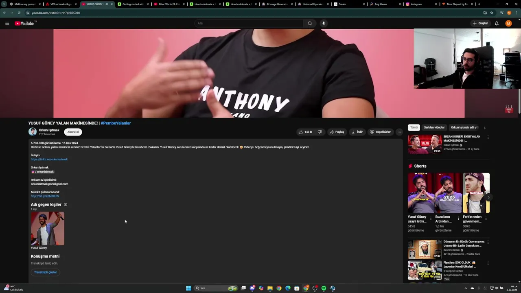Image resolution: width=521 pixels, height=293 pixels.
Task: Click the YouTube Ara search field
Action: coord(249,23)
